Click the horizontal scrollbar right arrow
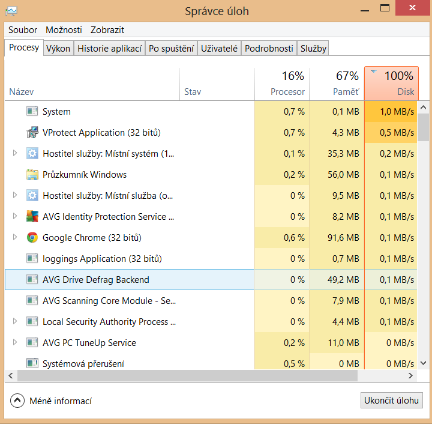 410,375
